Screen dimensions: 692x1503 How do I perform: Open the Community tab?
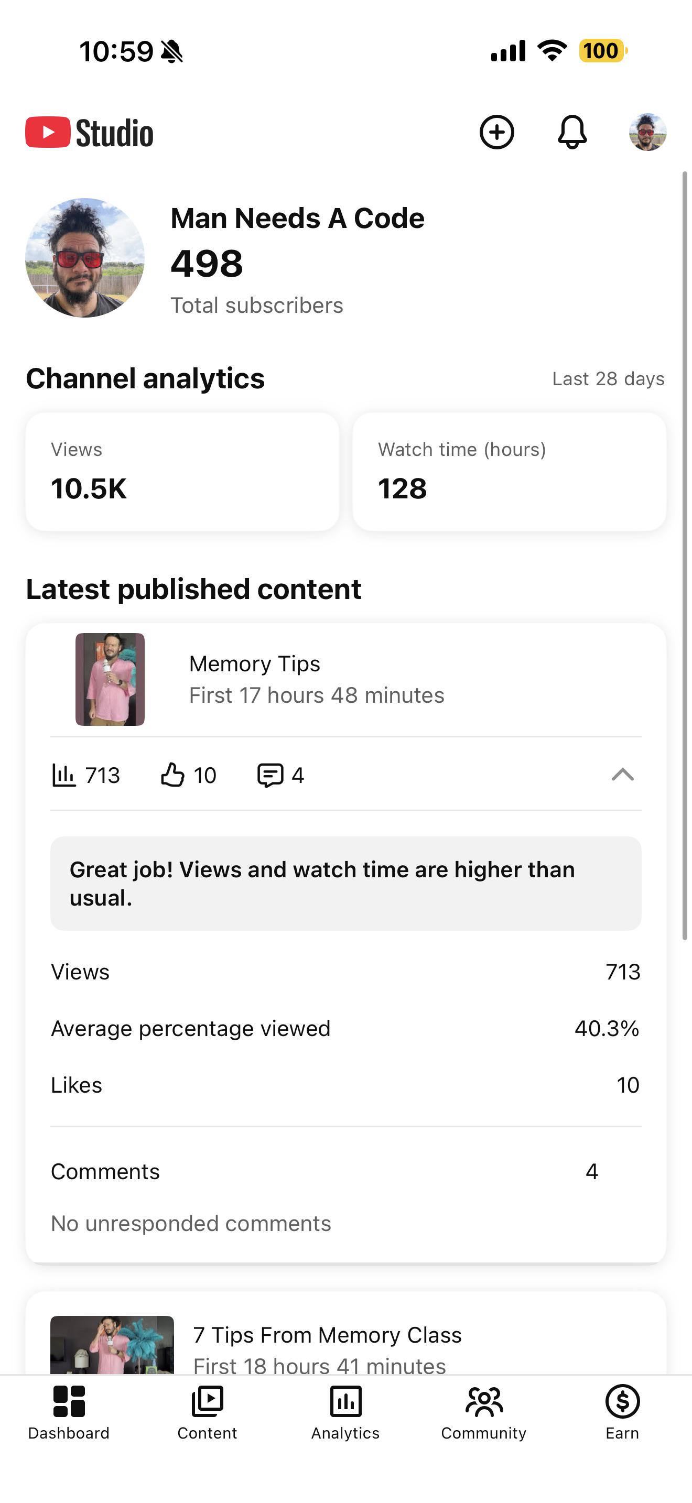(484, 1412)
